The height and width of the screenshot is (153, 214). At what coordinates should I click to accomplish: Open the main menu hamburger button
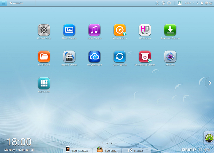coord(3,3)
